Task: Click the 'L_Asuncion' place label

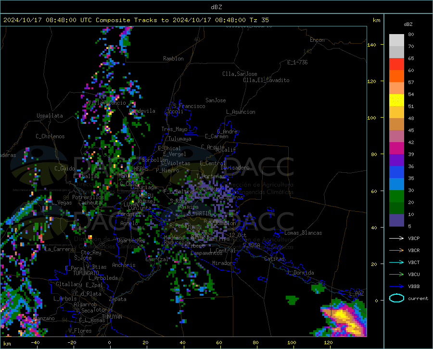Action: [x=241, y=112]
